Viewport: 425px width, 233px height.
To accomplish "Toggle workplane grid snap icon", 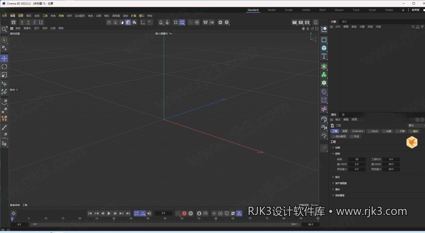I will pyautogui.click(x=182, y=22).
